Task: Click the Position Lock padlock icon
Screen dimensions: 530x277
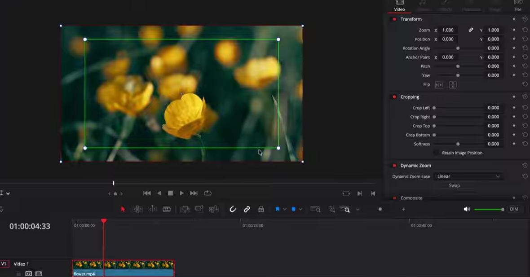Action: (261, 209)
